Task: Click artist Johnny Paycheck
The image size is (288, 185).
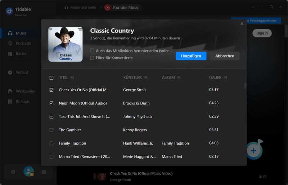Action: pyautogui.click(x=138, y=117)
